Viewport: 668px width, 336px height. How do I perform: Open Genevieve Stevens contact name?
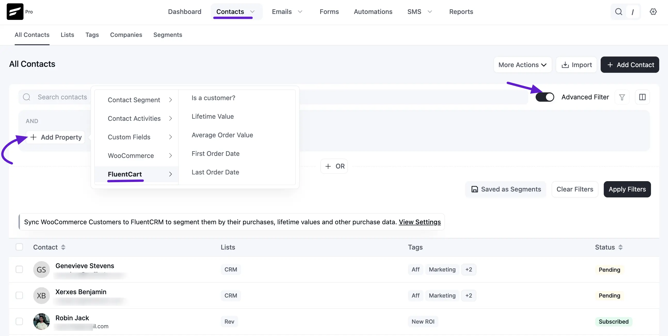[85, 266]
